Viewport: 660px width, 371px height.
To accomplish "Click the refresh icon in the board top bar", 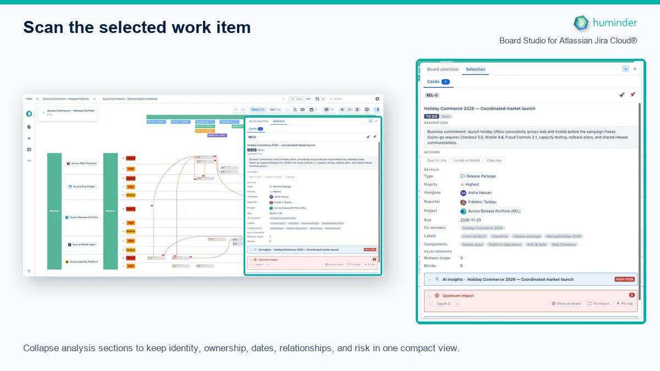I will [317, 99].
